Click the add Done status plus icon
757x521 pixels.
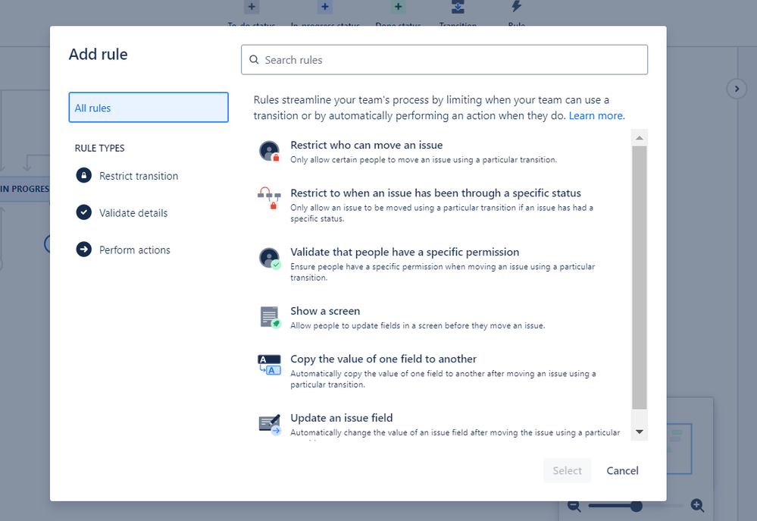pyautogui.click(x=398, y=7)
